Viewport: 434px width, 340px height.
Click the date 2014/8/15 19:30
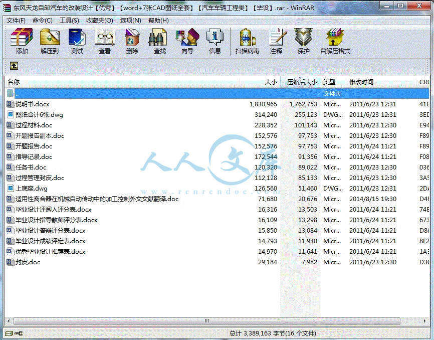[x=373, y=199]
